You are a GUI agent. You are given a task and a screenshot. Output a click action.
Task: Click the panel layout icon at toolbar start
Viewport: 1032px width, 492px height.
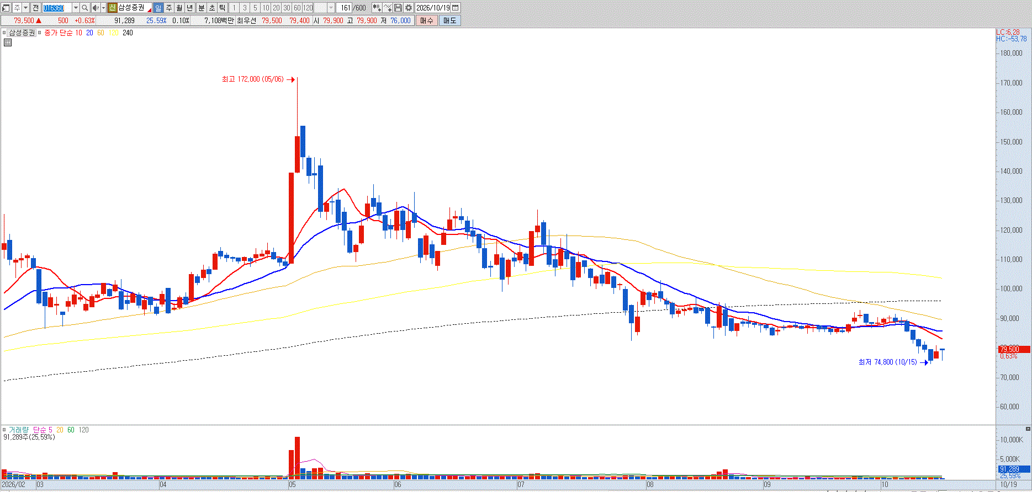(7, 8)
